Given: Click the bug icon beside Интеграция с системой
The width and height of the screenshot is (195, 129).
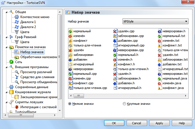Looking at the screenshot, I should [17, 107].
